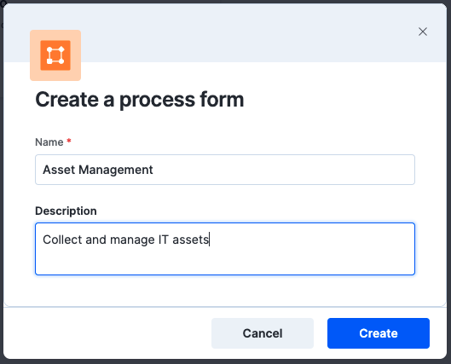This screenshot has width=451, height=364.
Task: Click the 'Create a process form' heading
Action: (x=140, y=100)
